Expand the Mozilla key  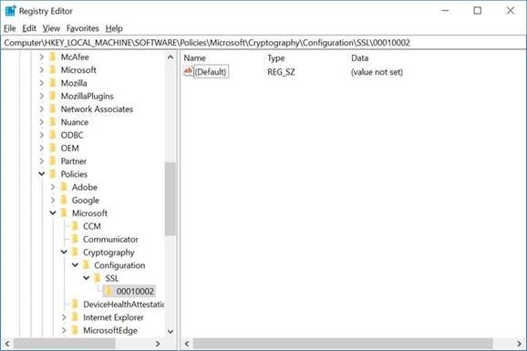[41, 83]
